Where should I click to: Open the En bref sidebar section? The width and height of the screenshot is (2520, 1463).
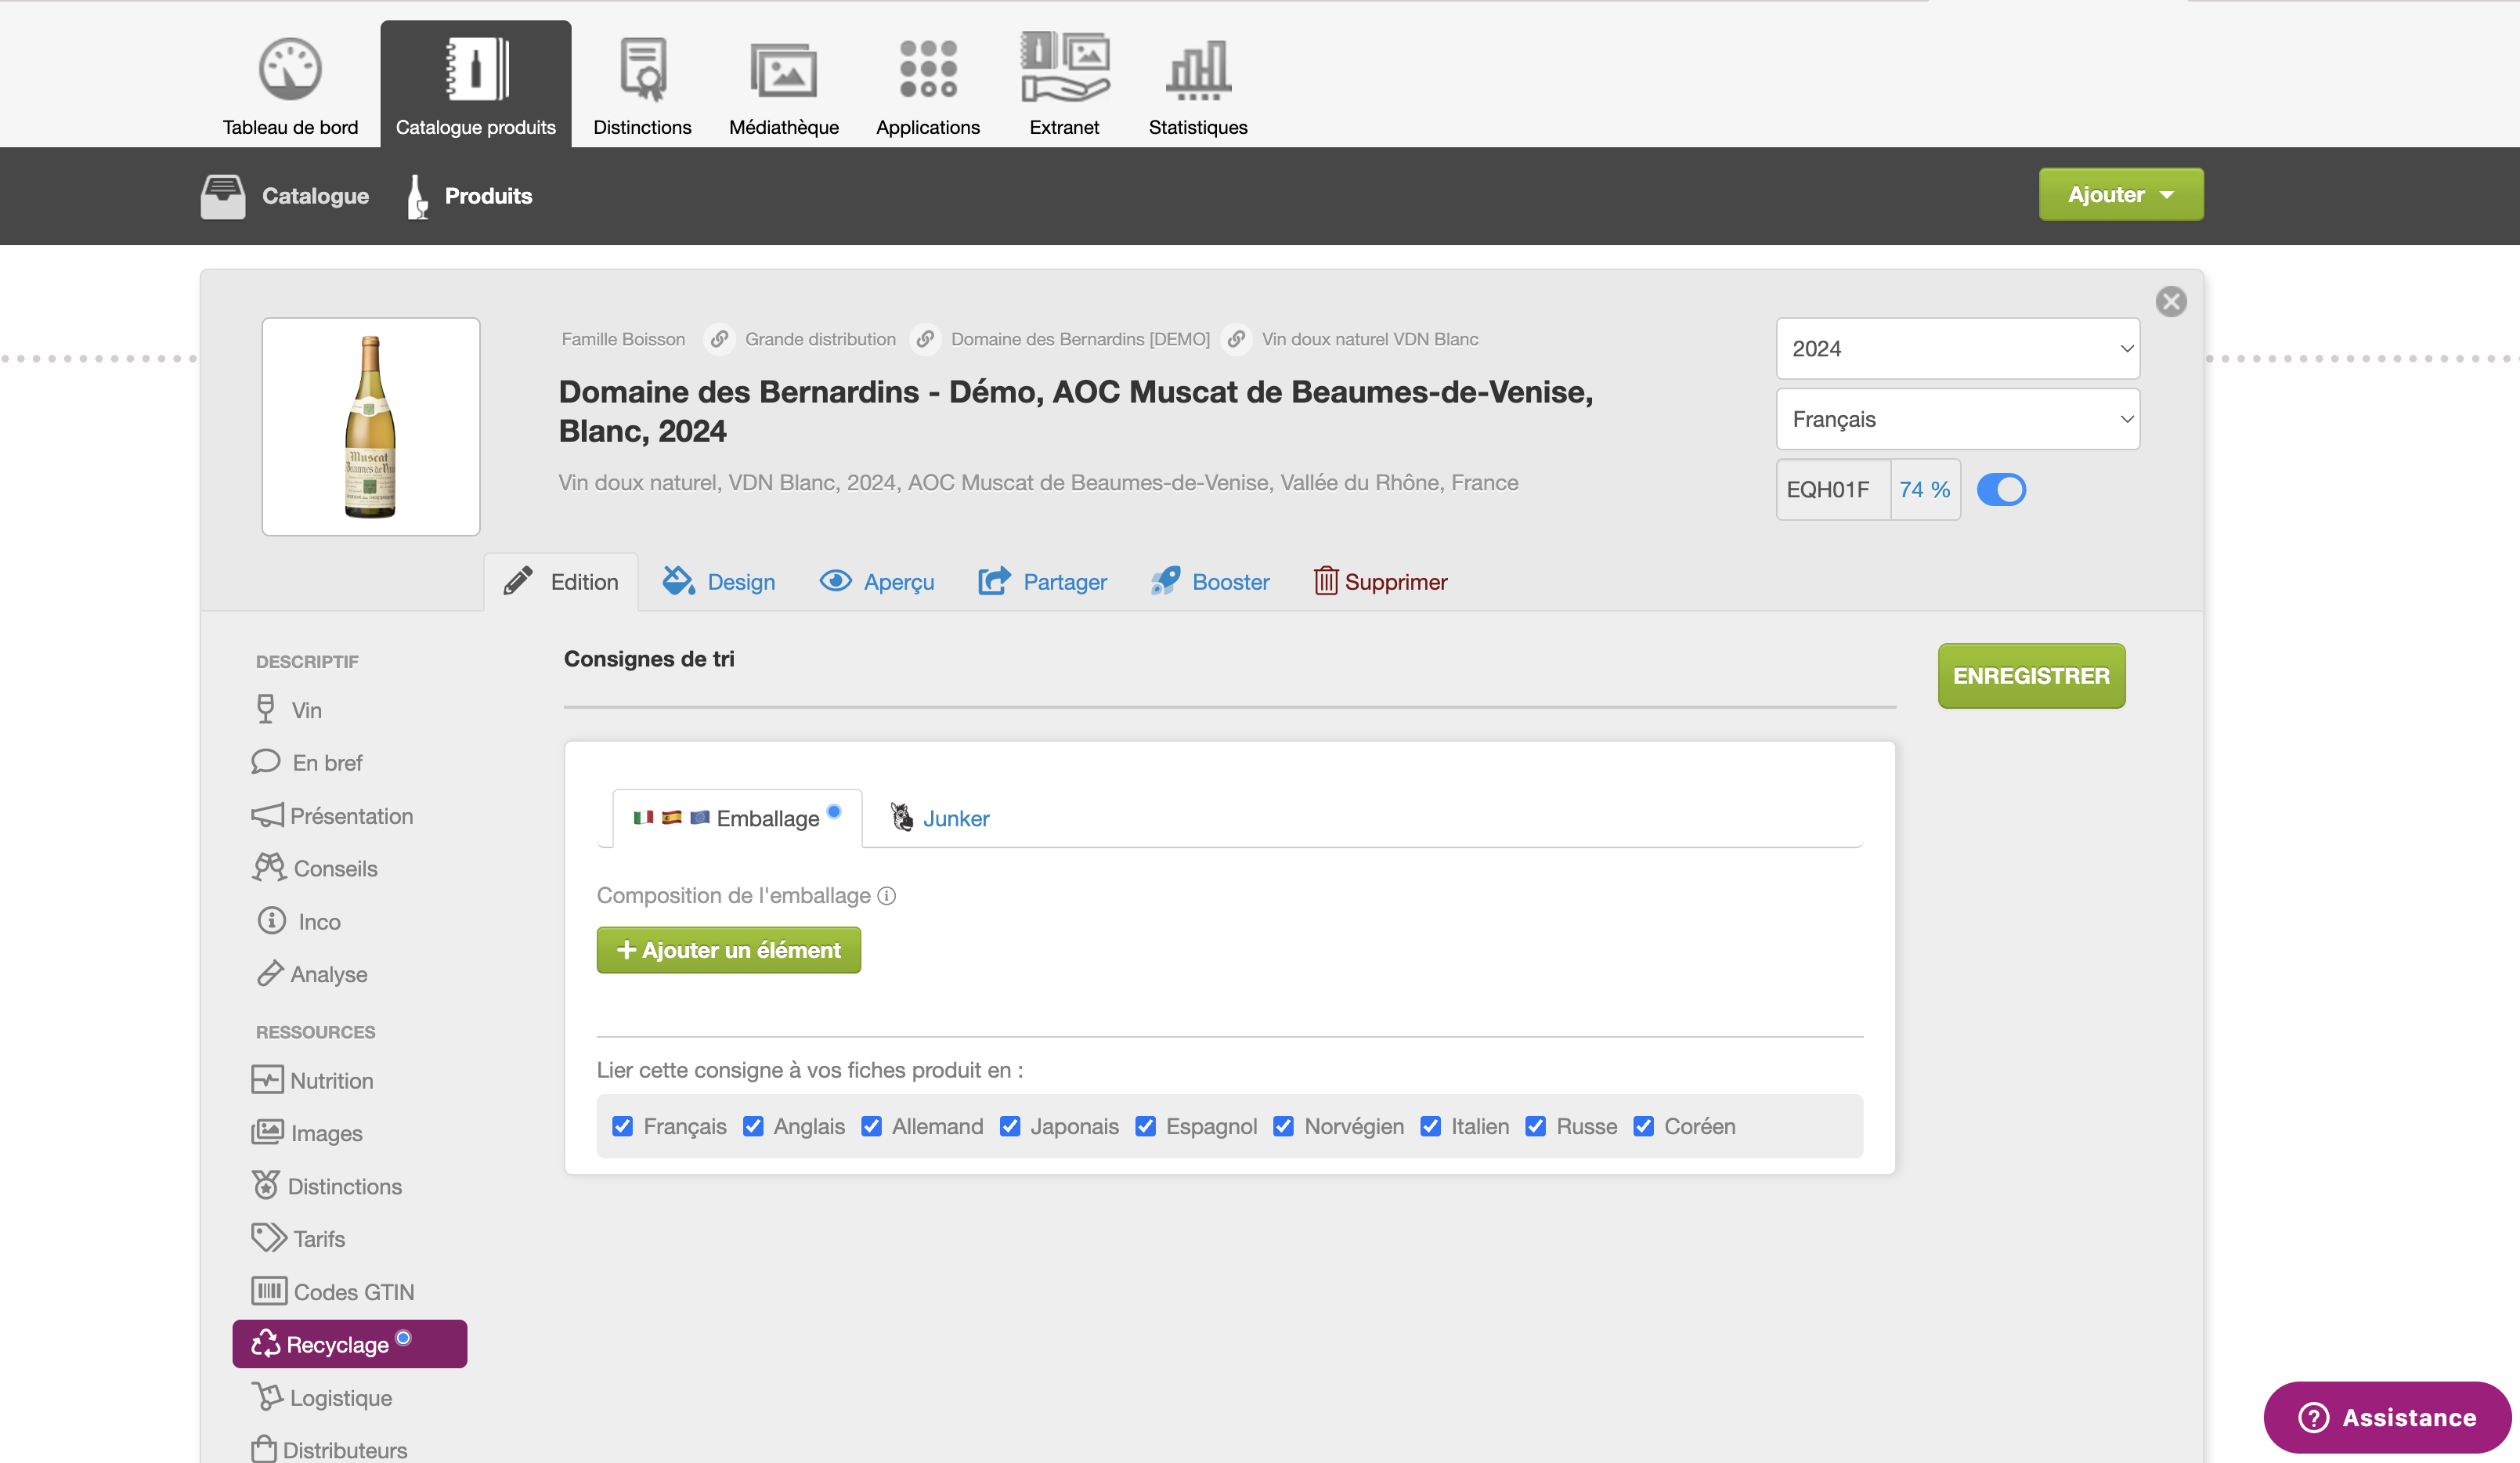(x=306, y=763)
